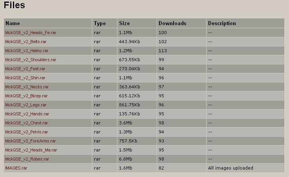Open the McKQSE_v2_Robes.rar link
Screen dimensions: 289x177
click(x=27, y=159)
